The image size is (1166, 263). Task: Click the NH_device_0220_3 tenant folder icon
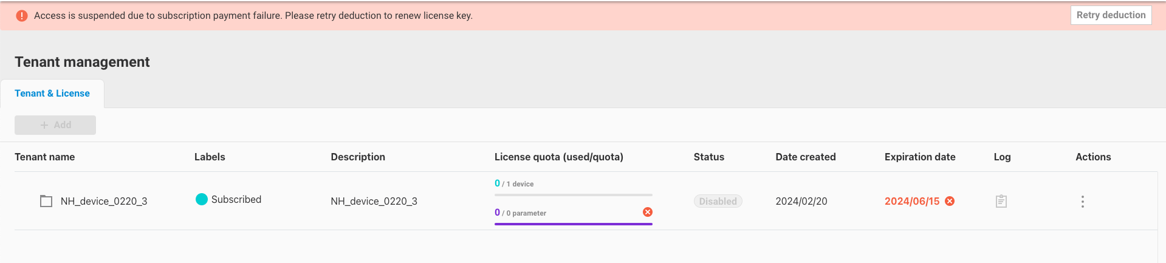pyautogui.click(x=46, y=201)
